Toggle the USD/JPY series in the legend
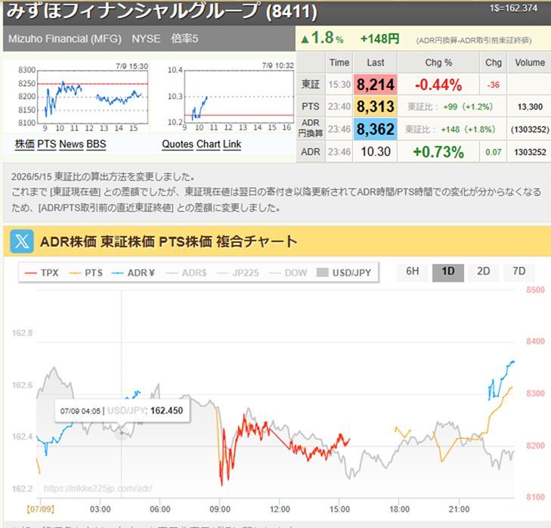This screenshot has height=528, width=551. pyautogui.click(x=344, y=272)
